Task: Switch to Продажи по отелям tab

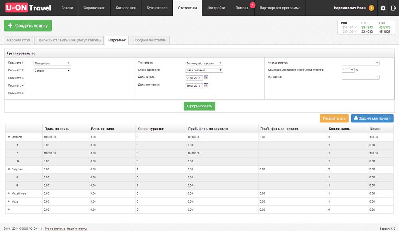Action: tap(150, 40)
